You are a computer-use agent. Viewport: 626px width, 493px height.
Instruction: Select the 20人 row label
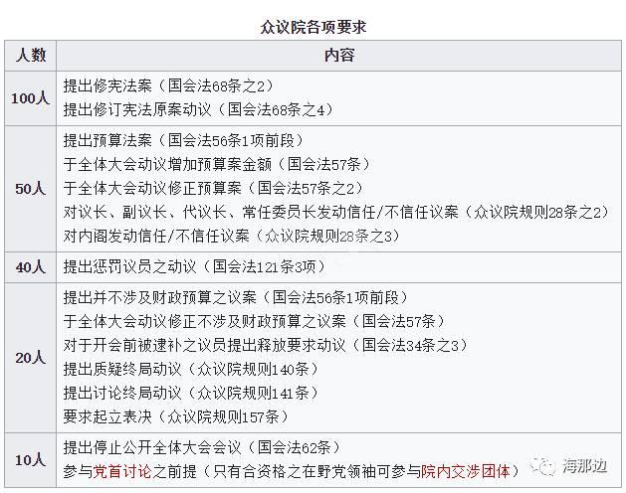[x=31, y=356]
